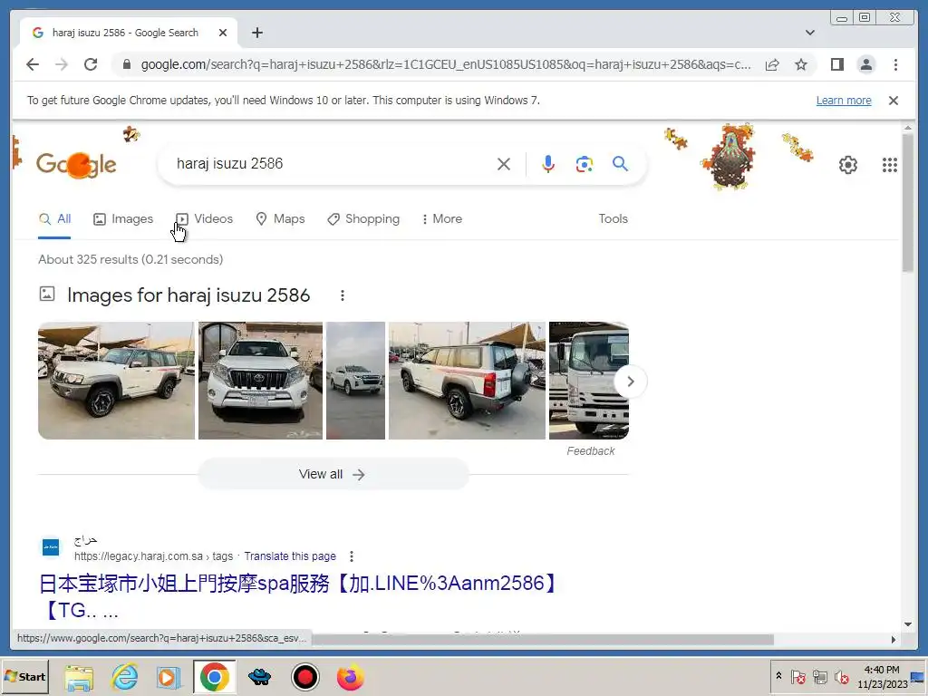Open Action Center flag tray icon
928x696 pixels.
797,676
